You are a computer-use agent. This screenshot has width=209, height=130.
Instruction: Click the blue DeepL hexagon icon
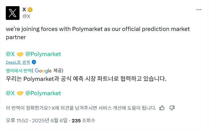coord(34,62)
